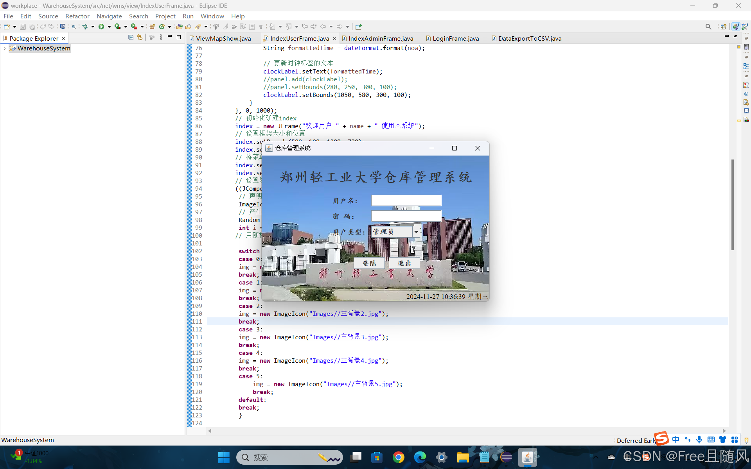The image size is (751, 469).
Task: Click the New Java Class icon
Action: (162, 27)
